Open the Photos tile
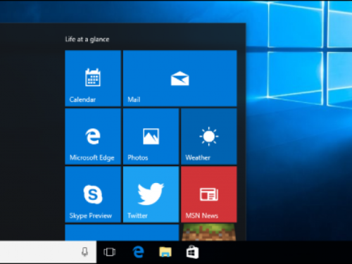The image size is (352, 264). [151, 137]
